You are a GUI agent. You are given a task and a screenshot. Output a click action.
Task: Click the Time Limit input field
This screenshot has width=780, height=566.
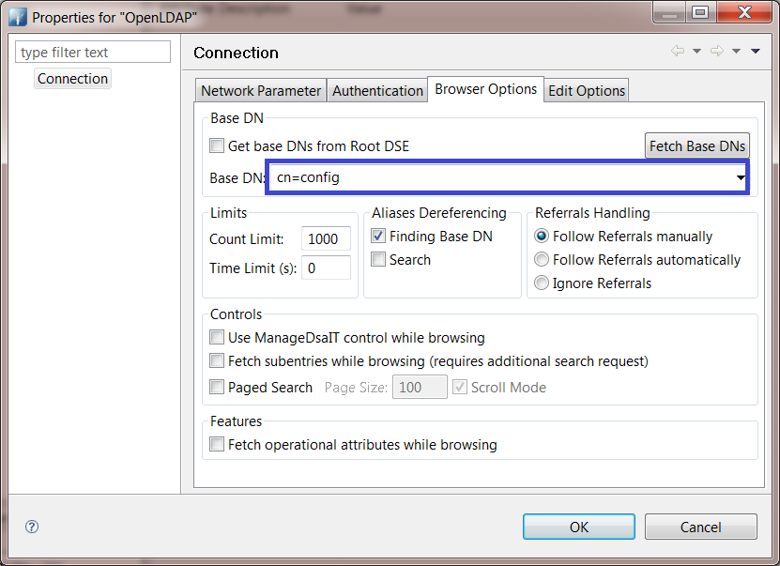point(326,268)
